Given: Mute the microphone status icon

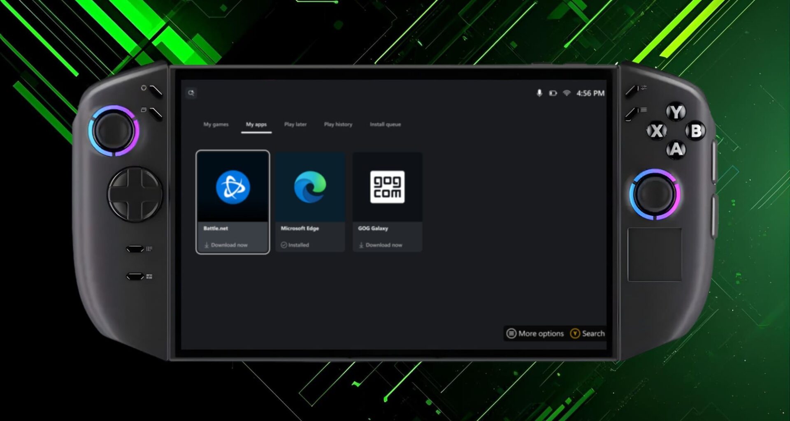Looking at the screenshot, I should [539, 93].
